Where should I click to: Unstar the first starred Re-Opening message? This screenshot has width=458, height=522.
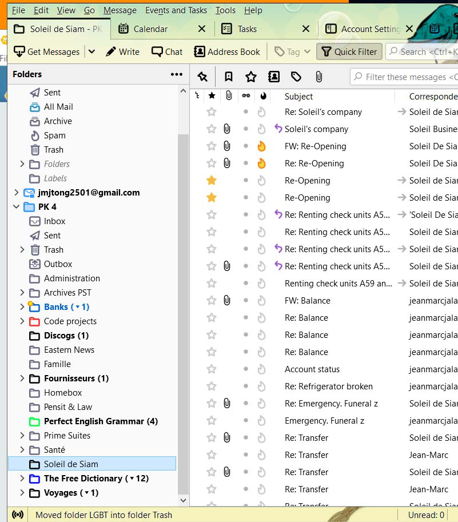[x=212, y=181]
